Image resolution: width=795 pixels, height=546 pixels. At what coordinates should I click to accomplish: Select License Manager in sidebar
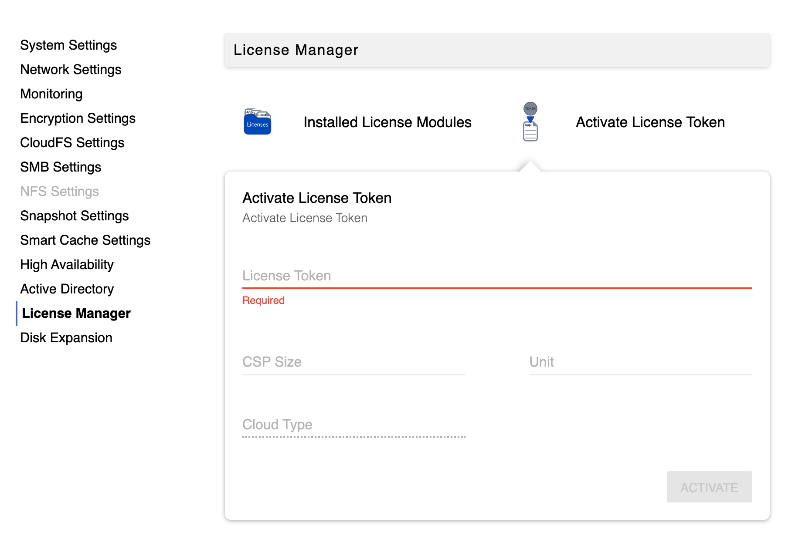click(x=76, y=313)
